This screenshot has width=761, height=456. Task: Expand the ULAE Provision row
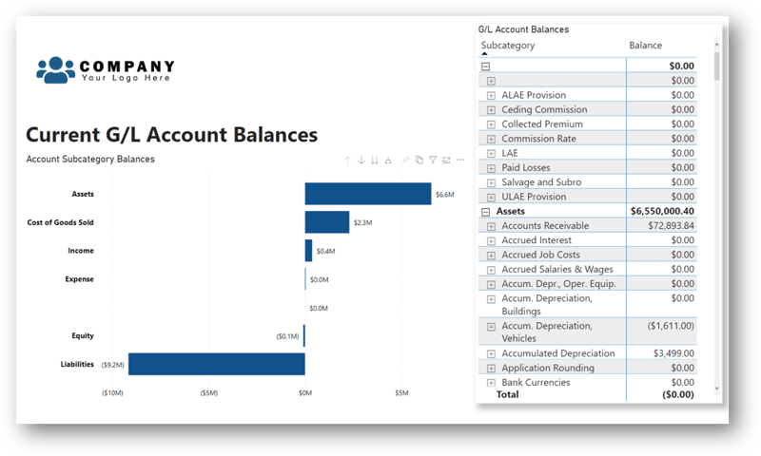491,198
